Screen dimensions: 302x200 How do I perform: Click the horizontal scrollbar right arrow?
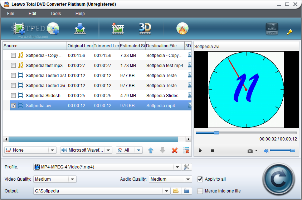pyautogui.click(x=188, y=139)
